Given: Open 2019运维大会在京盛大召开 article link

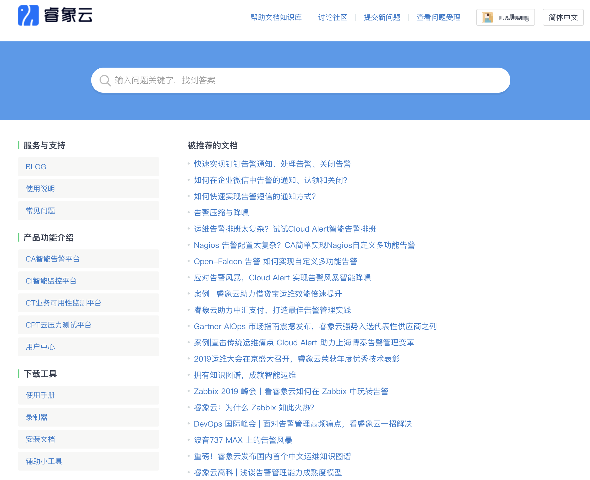Looking at the screenshot, I should click(297, 359).
